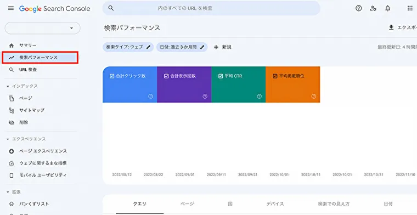417x215 pixels.
Task: Add a filter with 新規 button
Action: pyautogui.click(x=223, y=47)
